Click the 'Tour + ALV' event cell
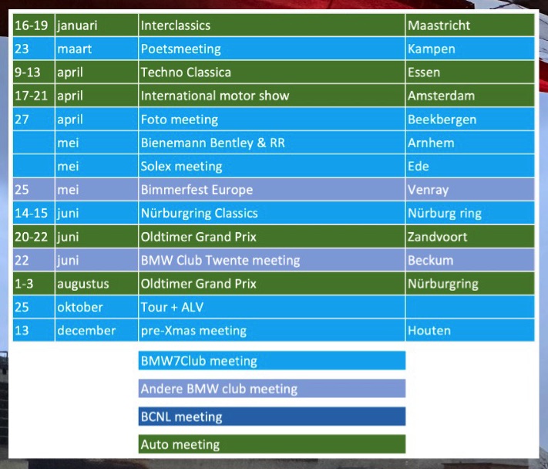Viewport: 548px width, 469px height. (x=271, y=307)
